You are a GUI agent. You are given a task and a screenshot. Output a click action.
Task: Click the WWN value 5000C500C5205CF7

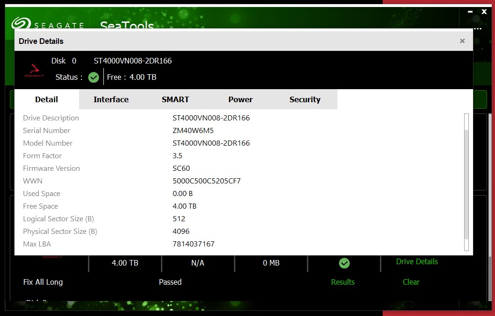point(206,181)
